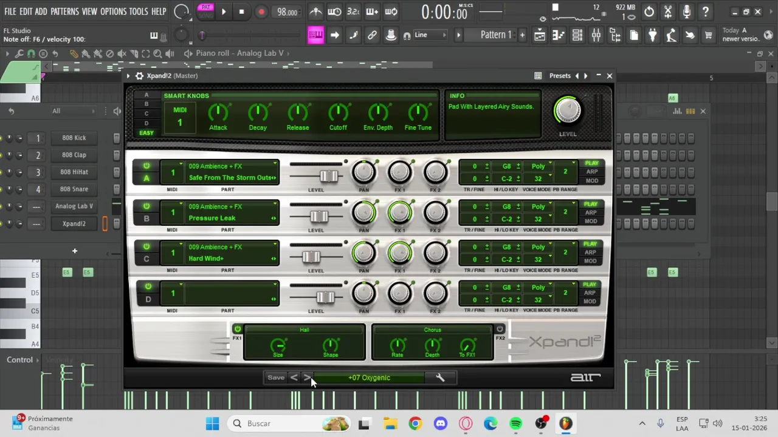Start playback with the play button
This screenshot has width=778, height=437.
pyautogui.click(x=224, y=12)
